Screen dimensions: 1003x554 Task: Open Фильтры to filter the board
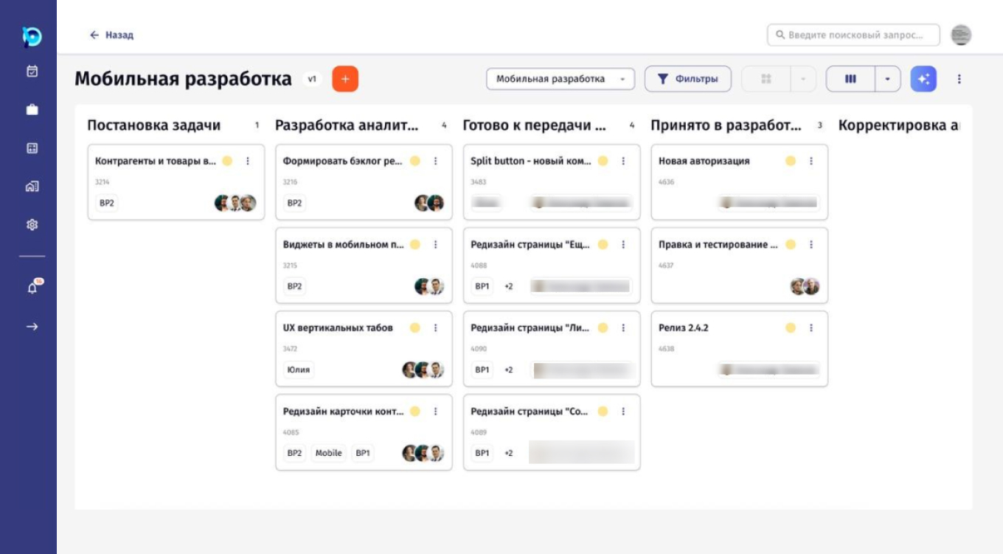(x=686, y=78)
